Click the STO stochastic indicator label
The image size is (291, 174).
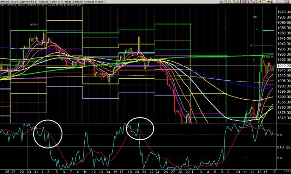point(280,147)
